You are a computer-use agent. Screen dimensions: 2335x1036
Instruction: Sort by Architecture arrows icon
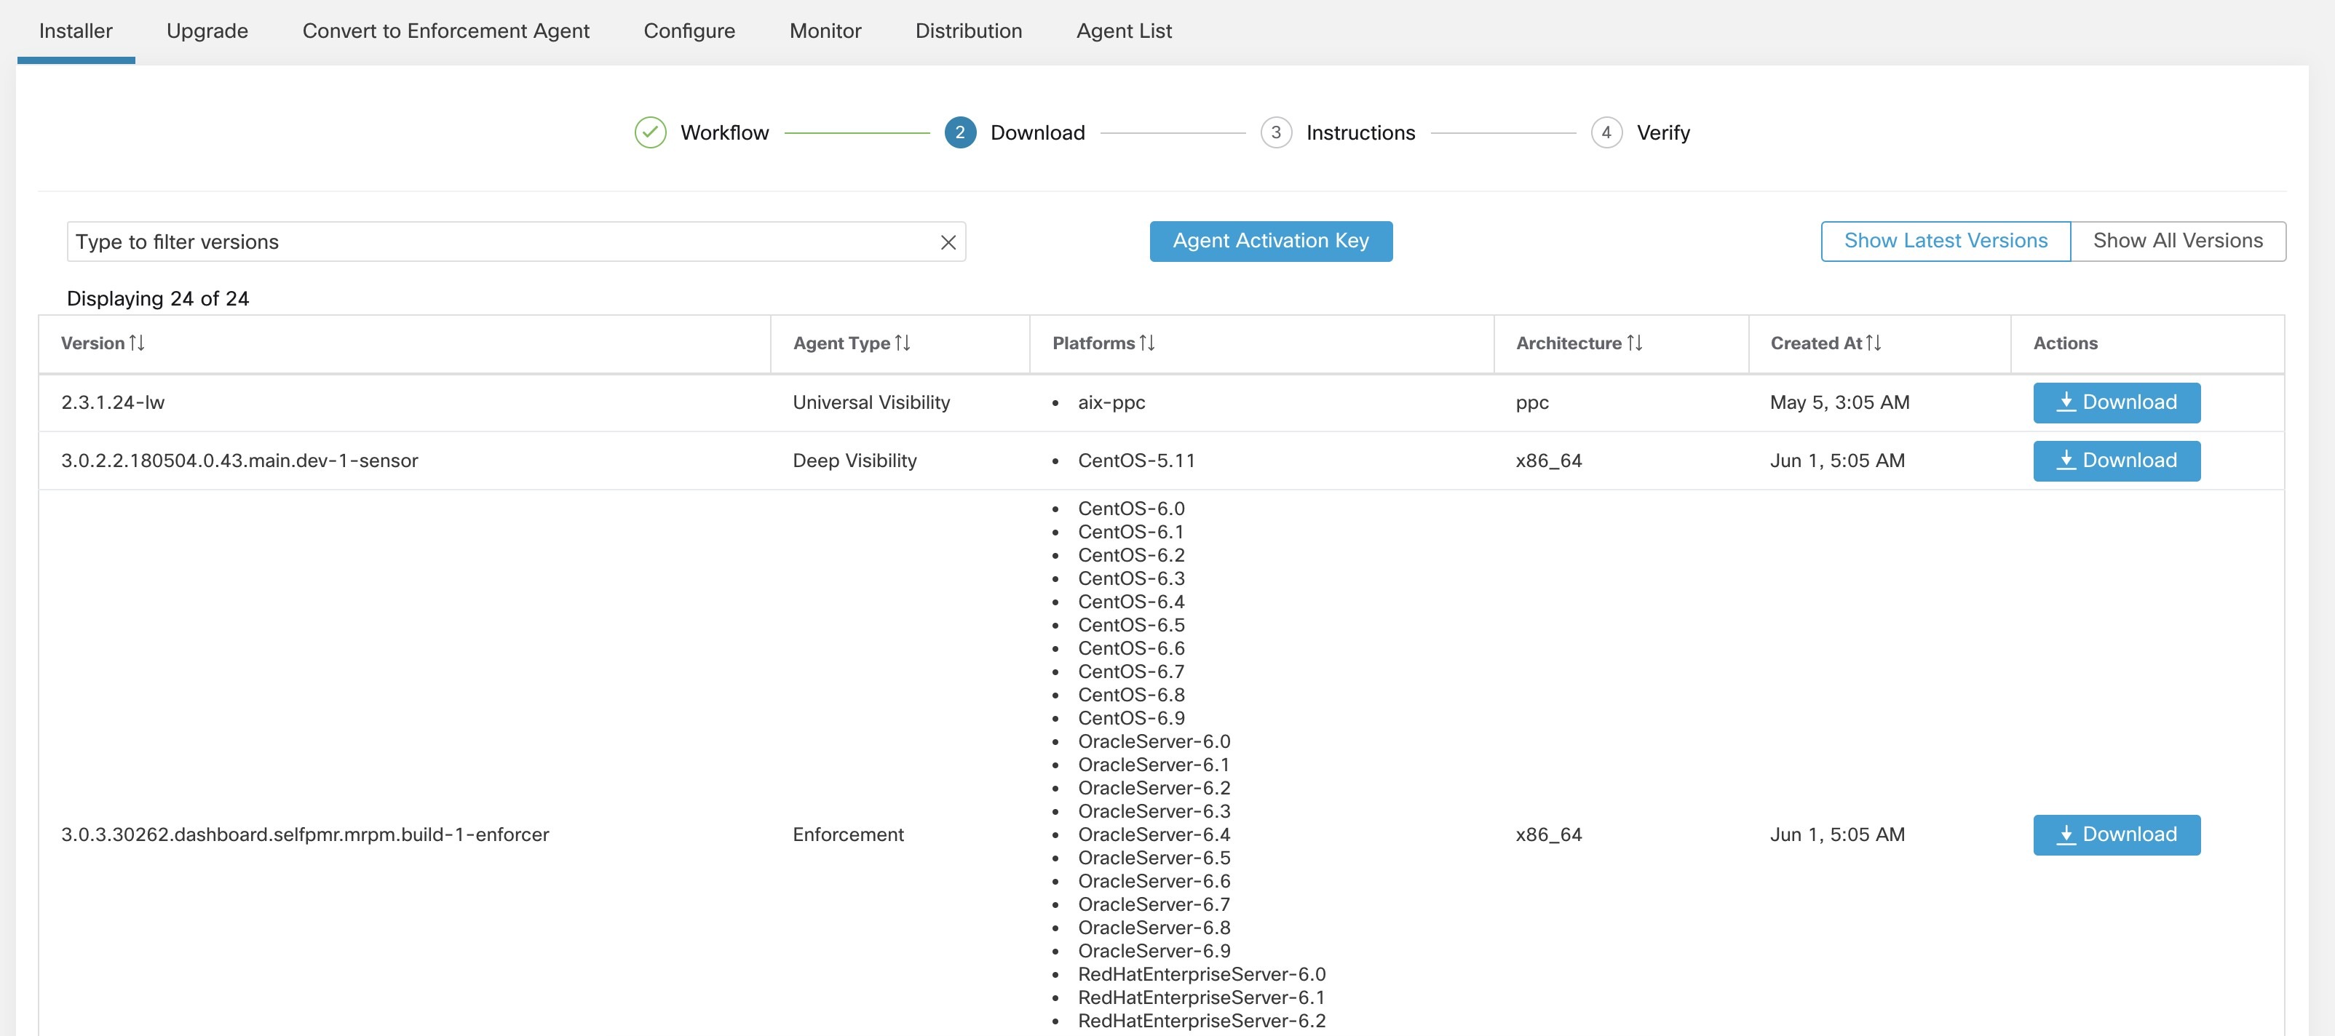pos(1634,343)
